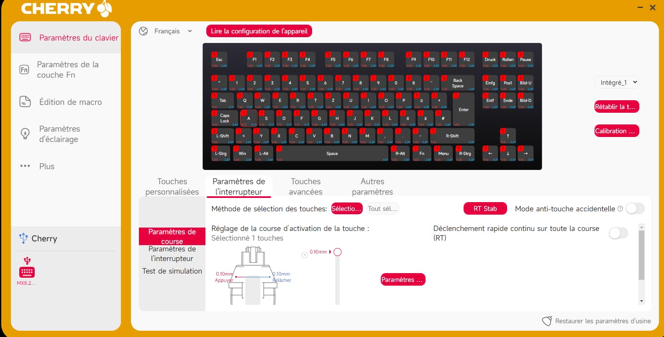The width and height of the screenshot is (664, 337).
Task: Click the Calibration button
Action: point(617,131)
